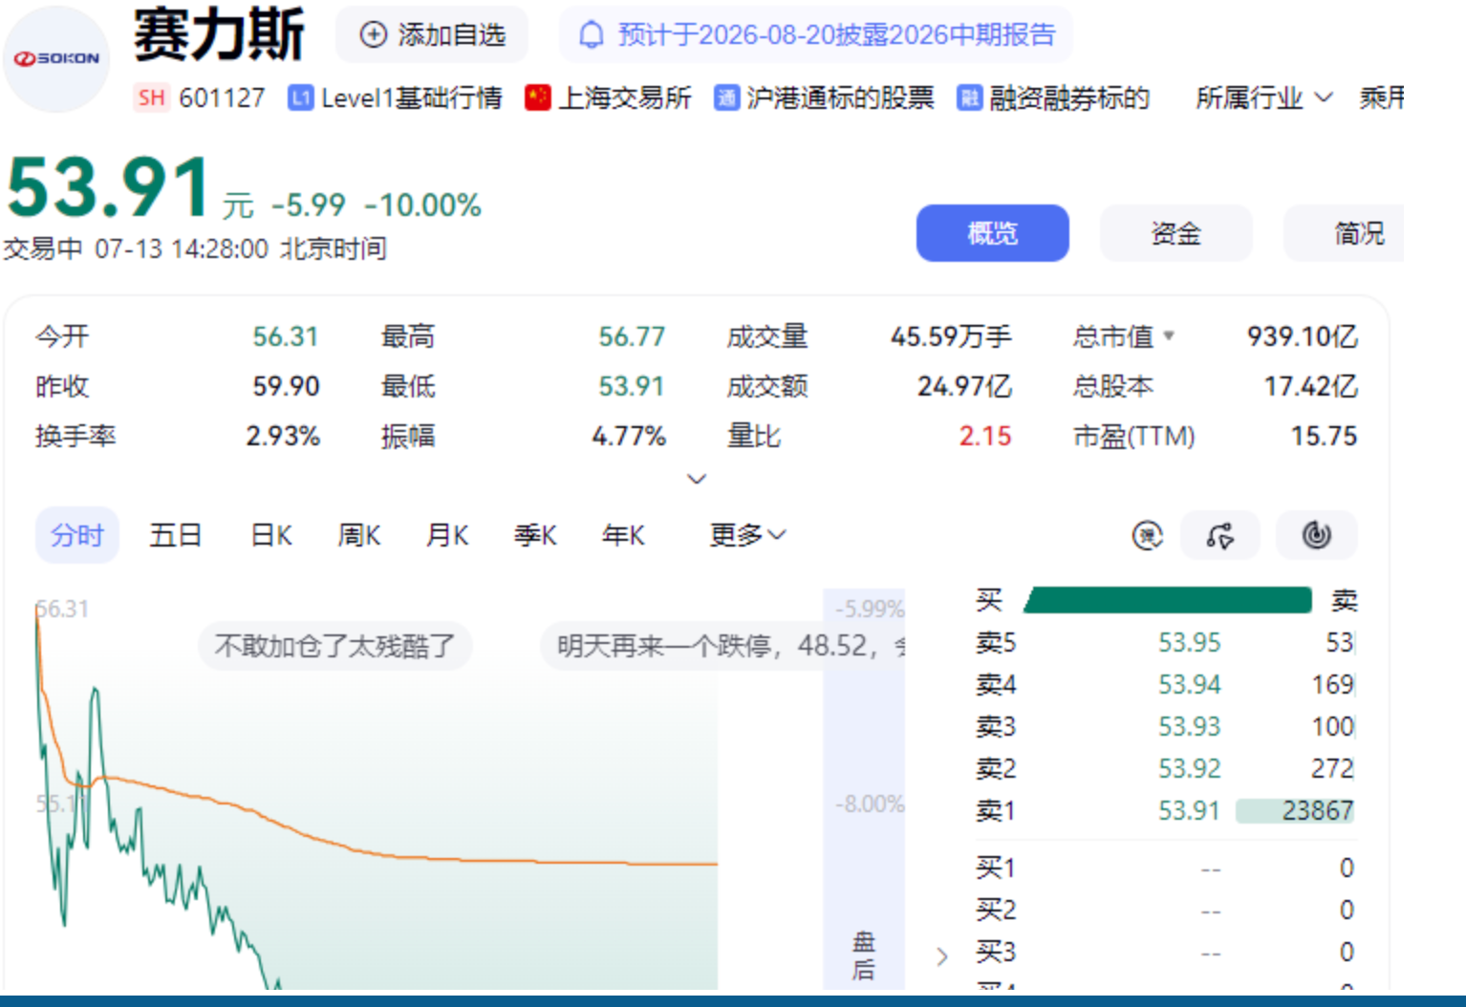Click the bell reminder icon

pyautogui.click(x=592, y=35)
